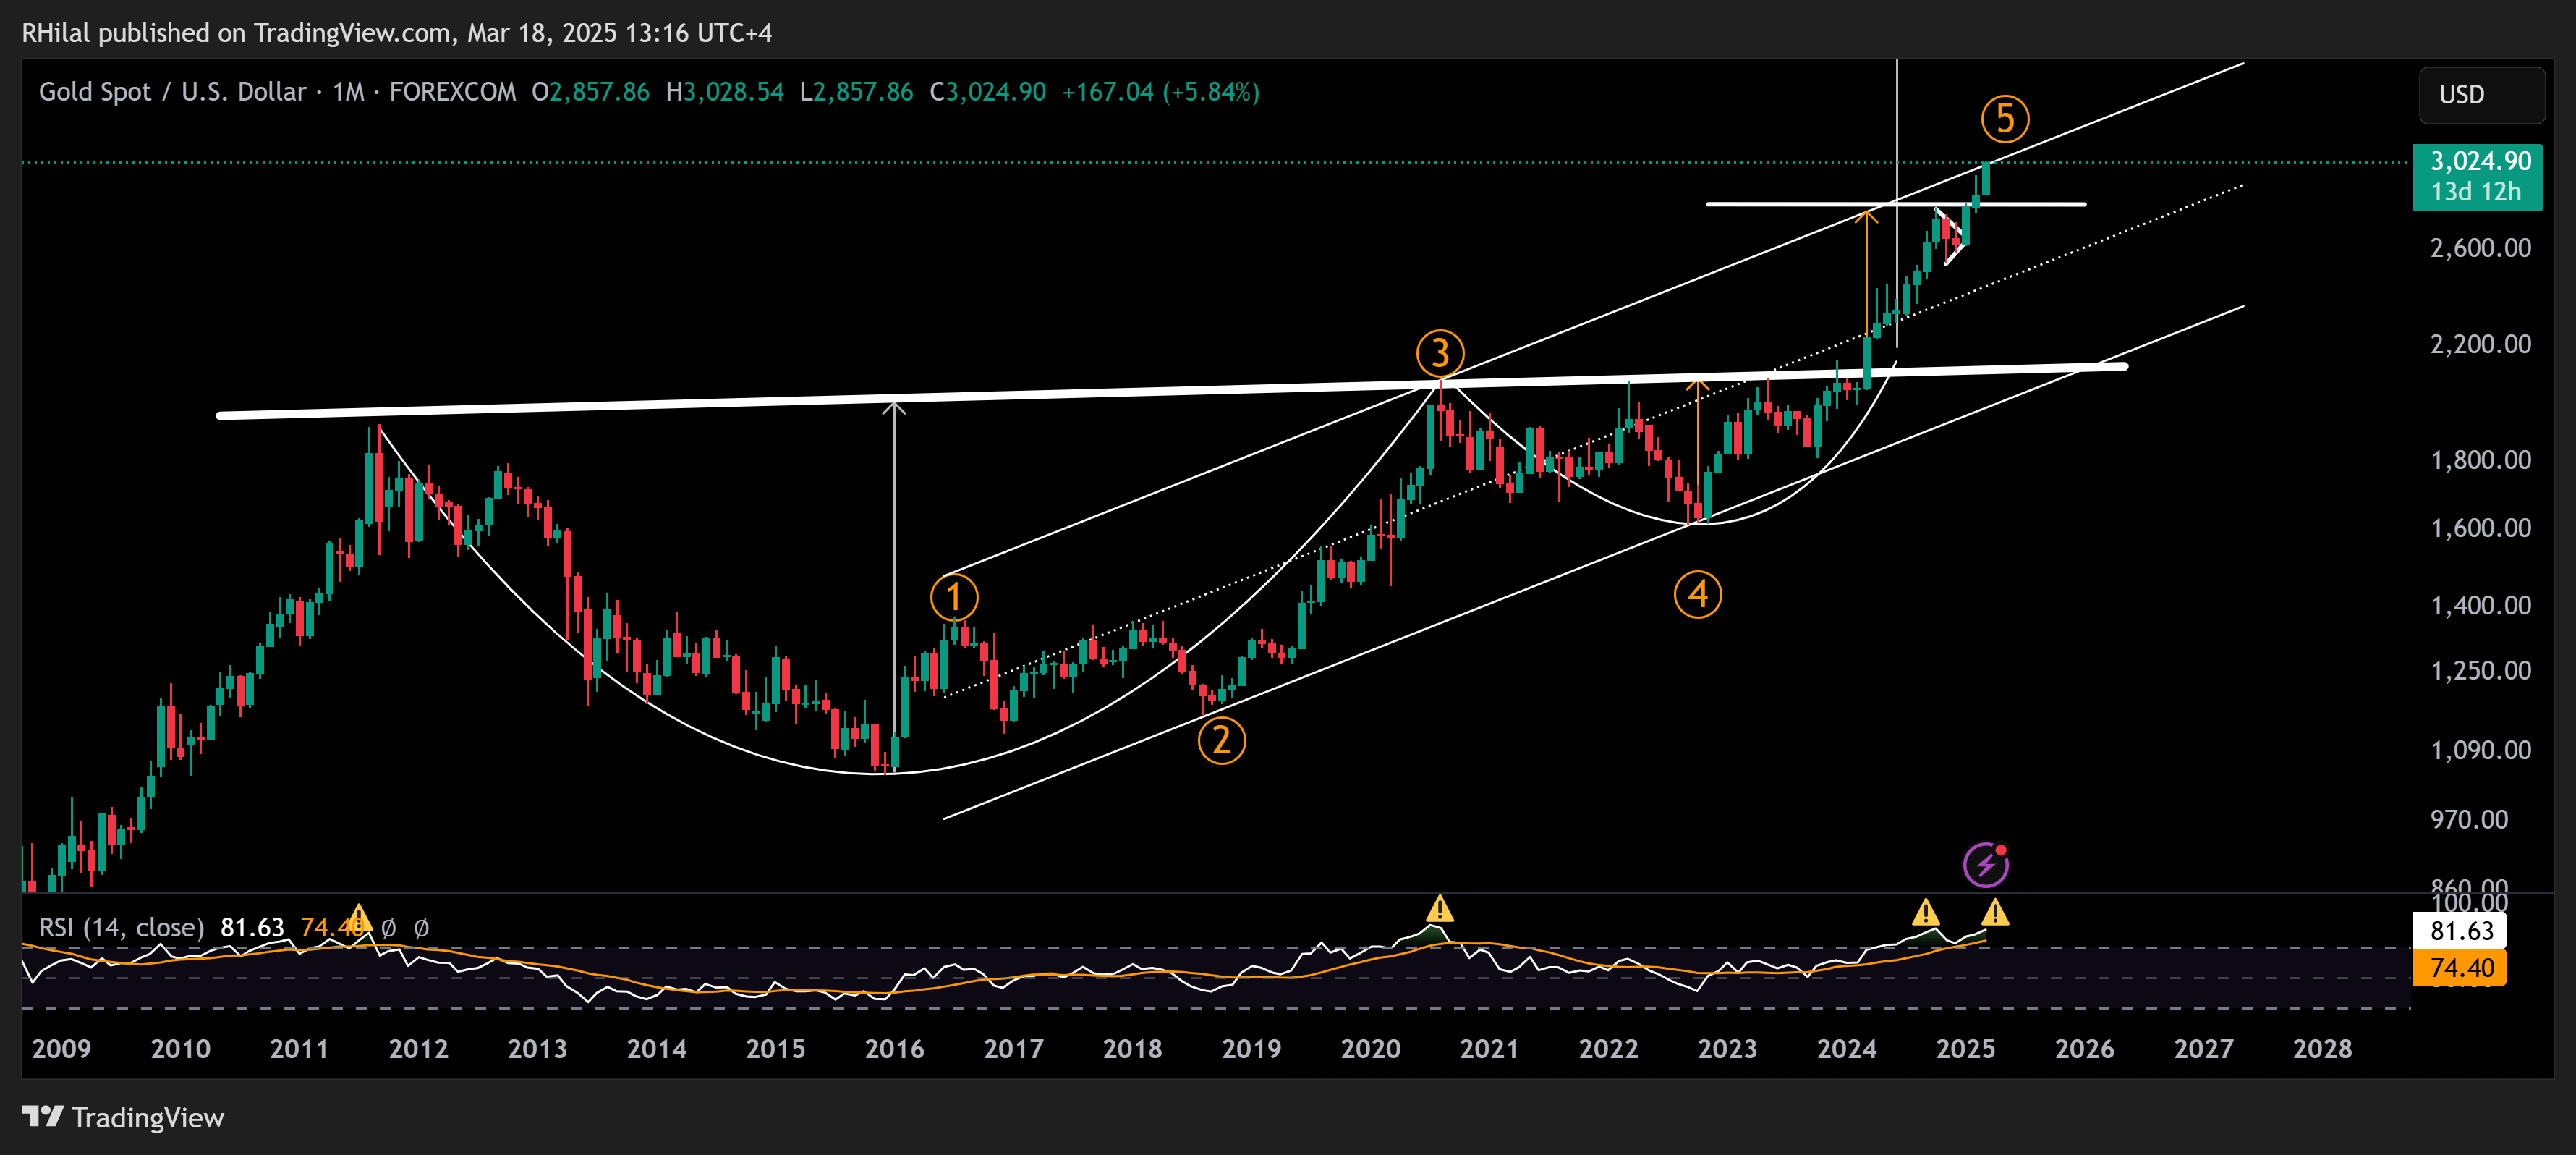Click the orange RSI-MA value label 74.40
Viewport: 2576px width, 1155px height.
click(x=2460, y=968)
